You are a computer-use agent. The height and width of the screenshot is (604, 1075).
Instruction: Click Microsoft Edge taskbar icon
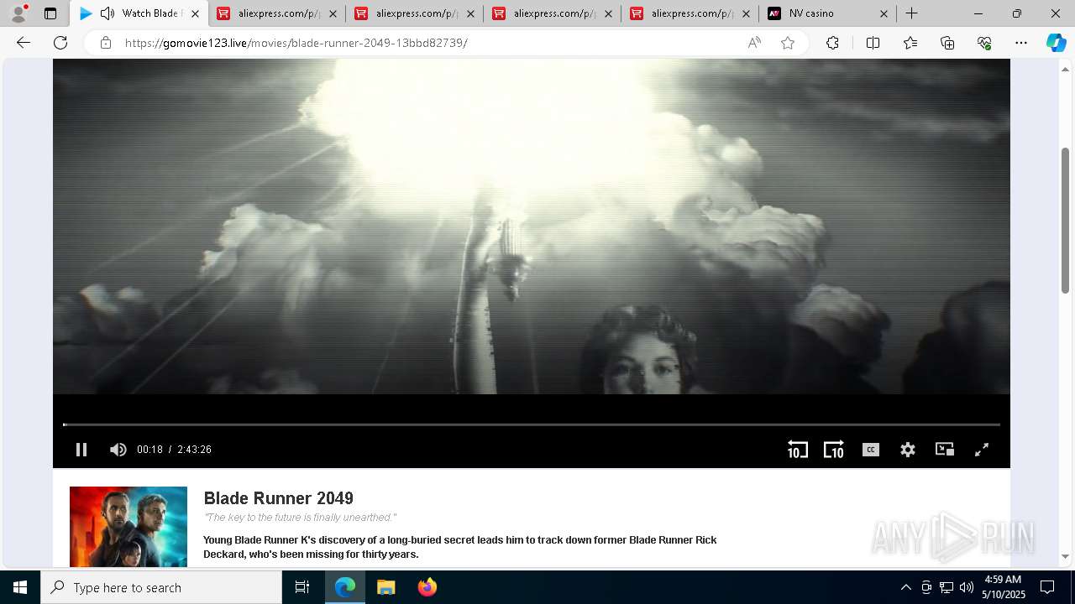[x=345, y=587]
